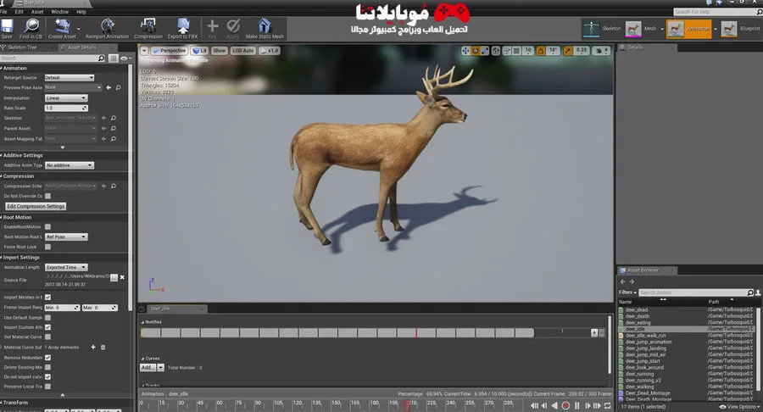Open the Add curve dropdown arrow
This screenshot has width=763, height=412.
(160, 368)
